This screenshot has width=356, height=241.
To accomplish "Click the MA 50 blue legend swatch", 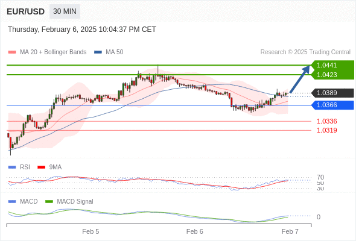I will (x=98, y=52).
